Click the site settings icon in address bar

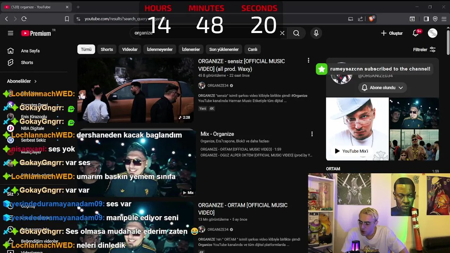click(x=78, y=19)
